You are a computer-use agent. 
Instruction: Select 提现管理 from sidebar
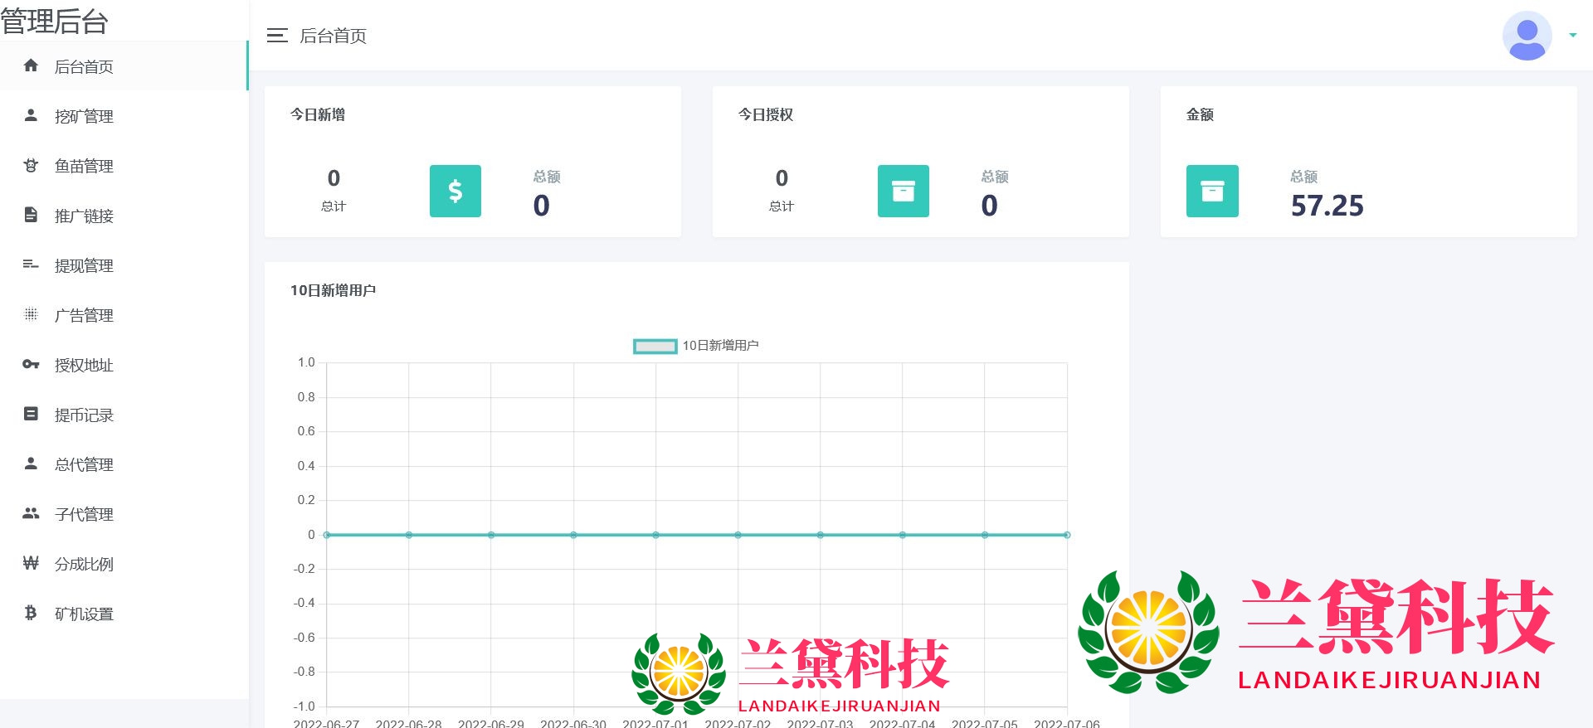(x=84, y=265)
